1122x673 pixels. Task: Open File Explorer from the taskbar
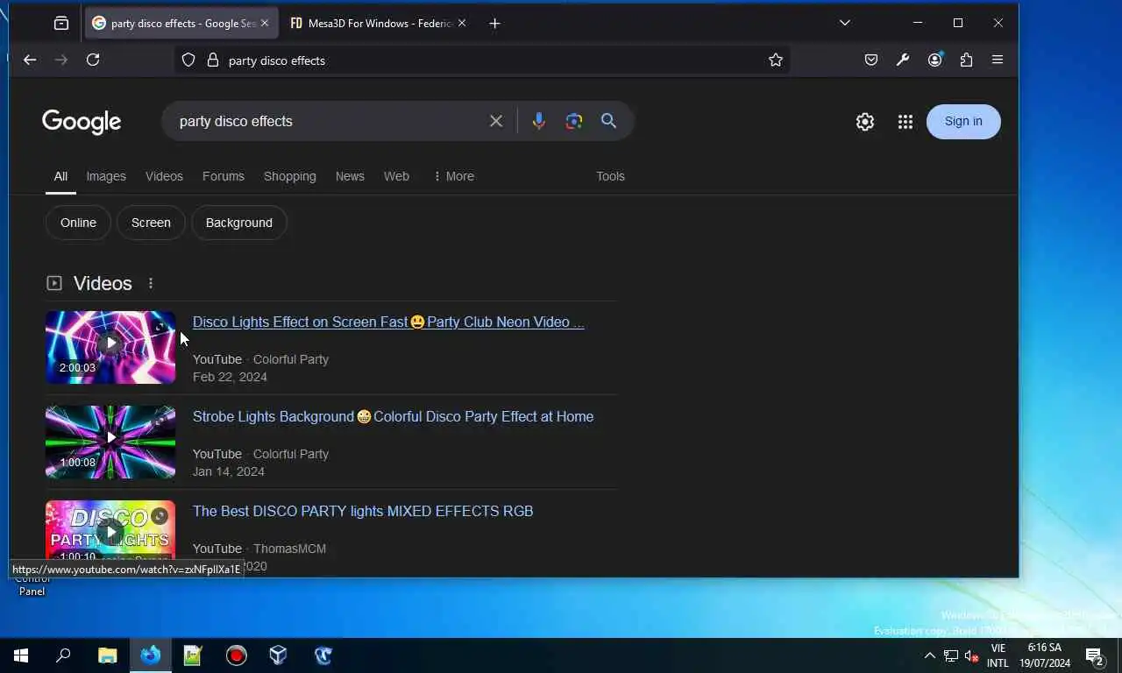[107, 655]
